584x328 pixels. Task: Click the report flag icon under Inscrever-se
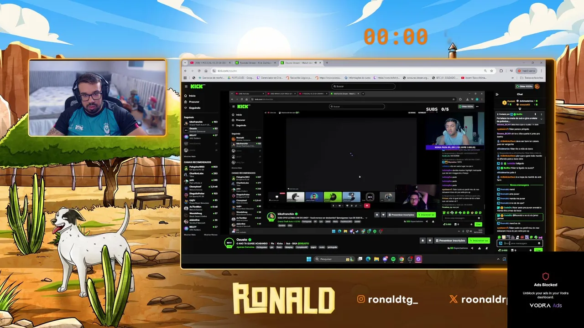coord(480,248)
